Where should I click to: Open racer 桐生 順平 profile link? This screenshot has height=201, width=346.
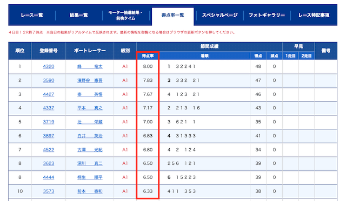point(90,177)
